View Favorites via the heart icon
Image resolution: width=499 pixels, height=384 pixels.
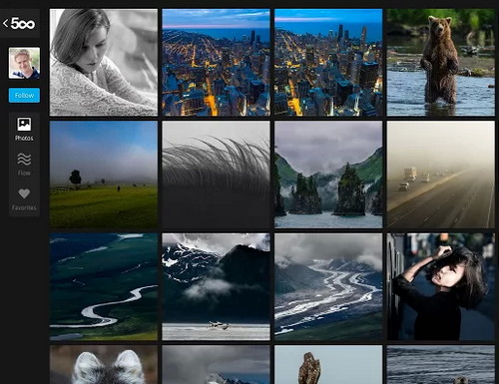click(x=24, y=193)
